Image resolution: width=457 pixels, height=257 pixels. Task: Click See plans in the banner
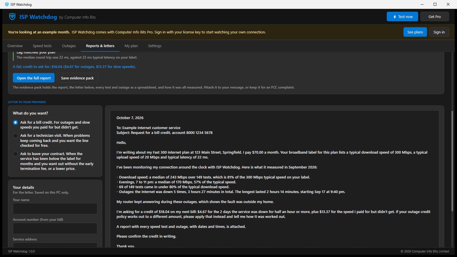click(x=415, y=32)
